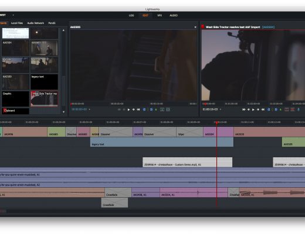Open the source viewer timecode dropdown
The height and width of the screenshot is (234, 305).
click(90, 109)
